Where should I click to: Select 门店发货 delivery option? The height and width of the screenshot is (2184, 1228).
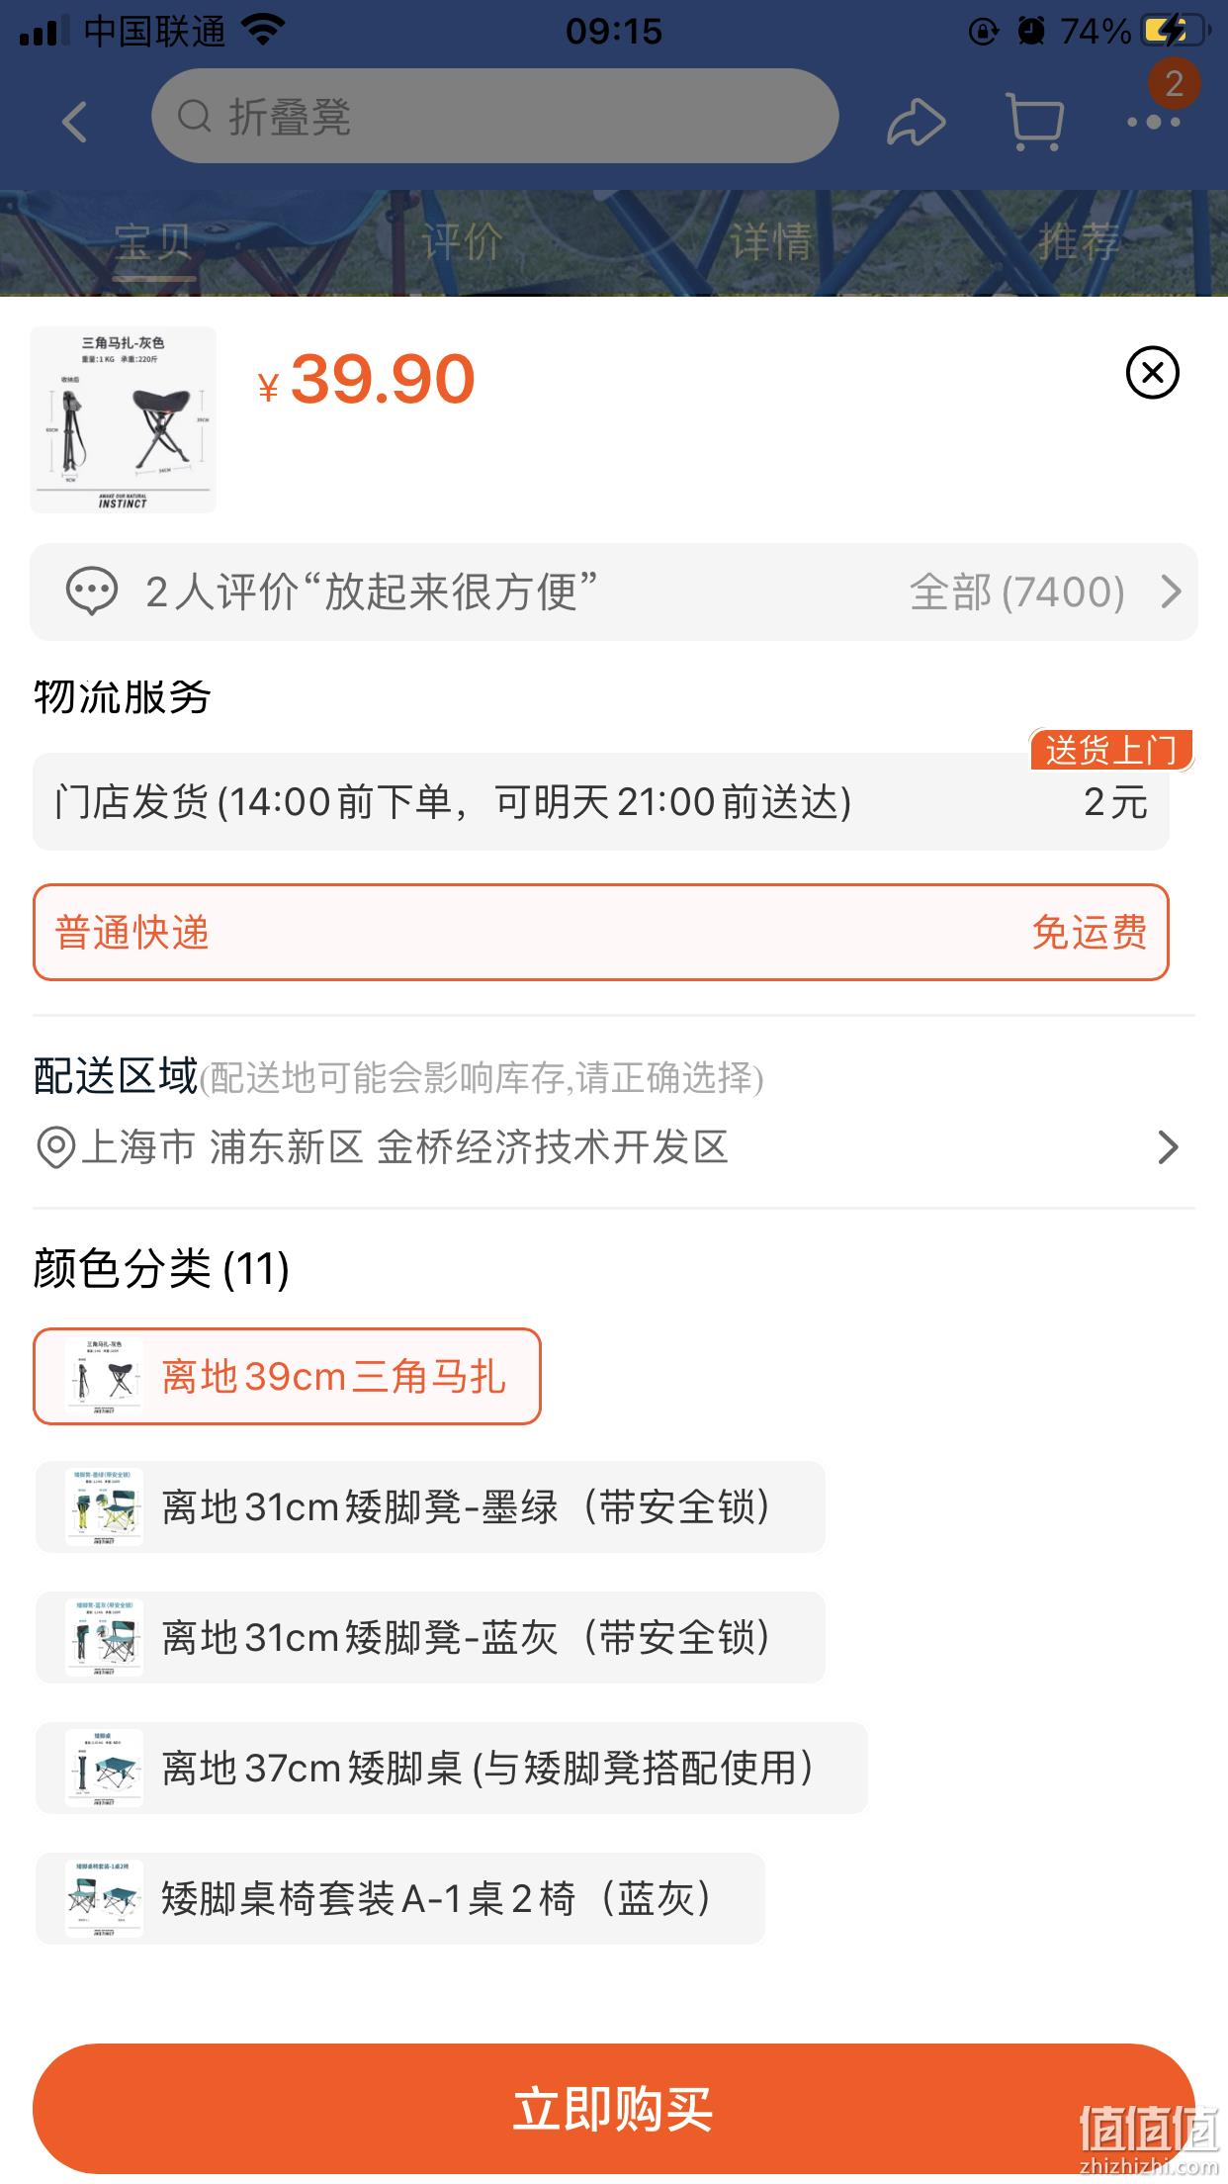(x=601, y=801)
